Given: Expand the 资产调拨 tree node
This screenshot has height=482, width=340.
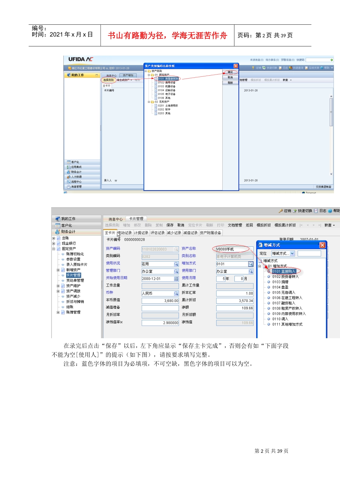Looking at the screenshot, I should pos(58,291).
